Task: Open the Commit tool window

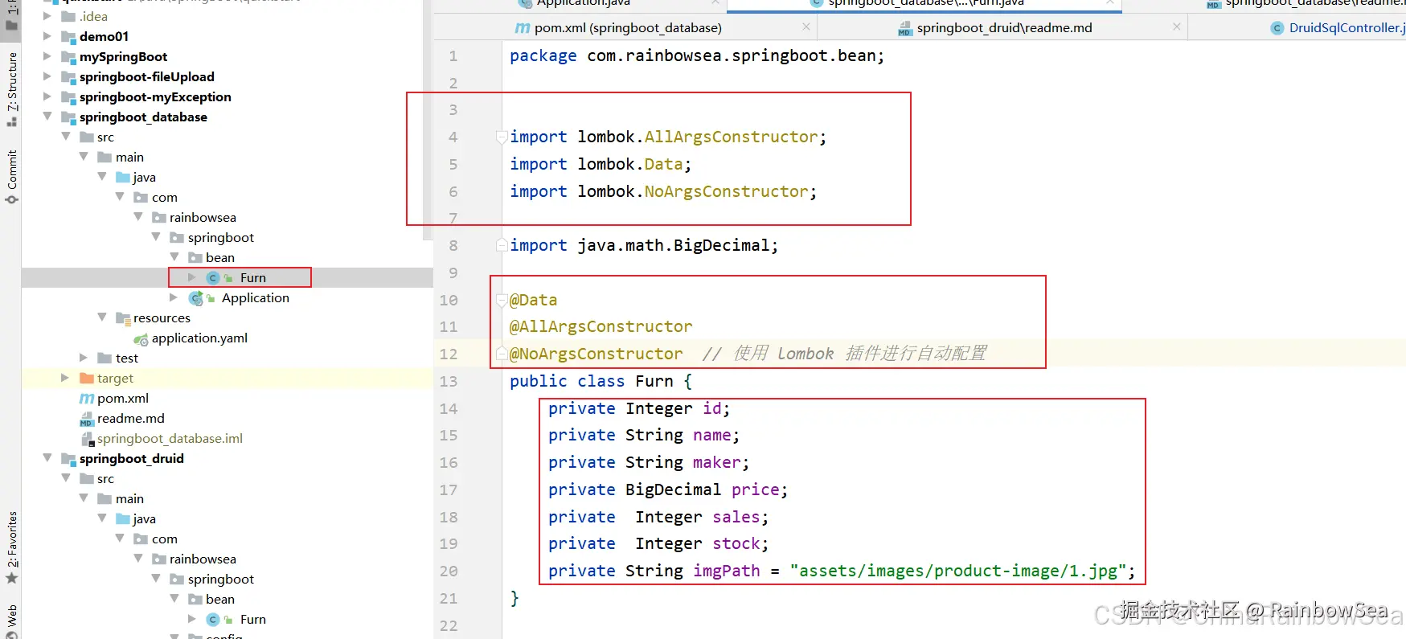Action: click(11, 177)
